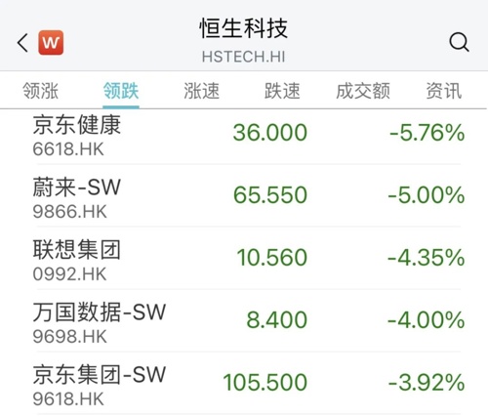This screenshot has height=416, width=488.
Task: Tap the 105.500 price of 京东集团
Action: click(x=265, y=383)
